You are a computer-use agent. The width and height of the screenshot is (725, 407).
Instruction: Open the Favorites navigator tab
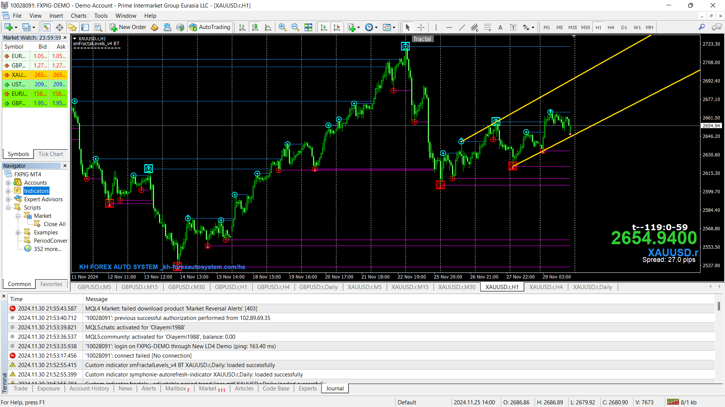pyautogui.click(x=51, y=284)
